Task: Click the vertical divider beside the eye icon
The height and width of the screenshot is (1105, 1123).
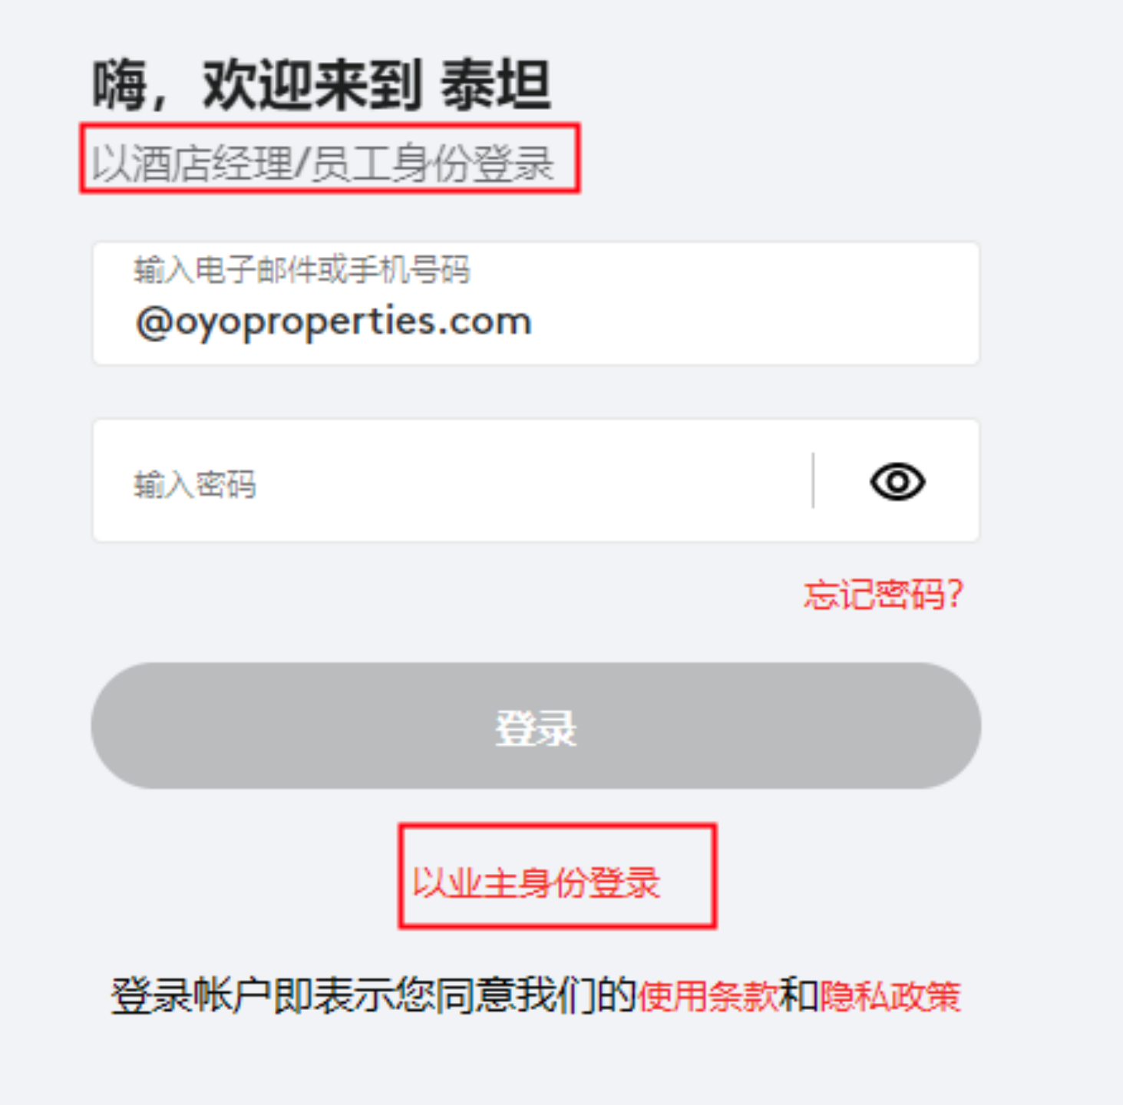Action: tap(813, 480)
